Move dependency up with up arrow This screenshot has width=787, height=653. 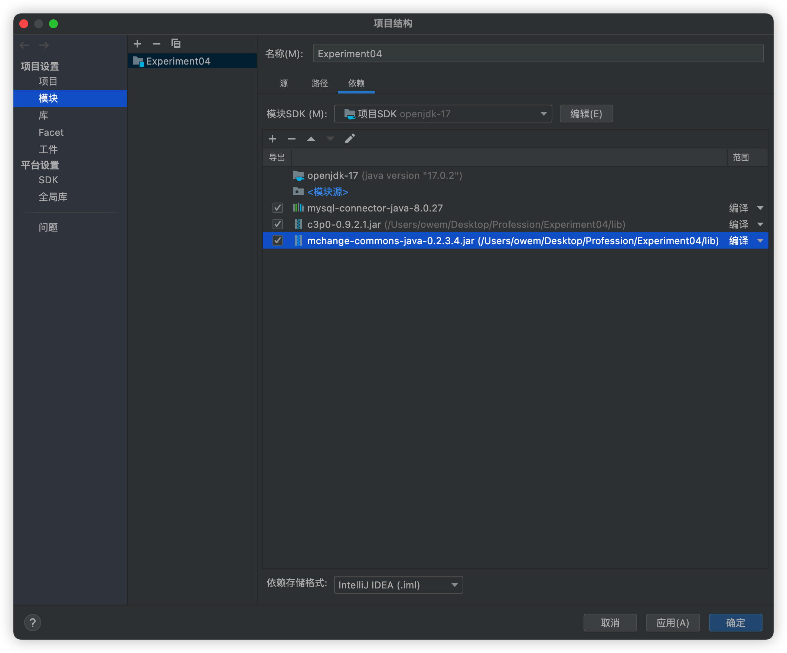[311, 139]
